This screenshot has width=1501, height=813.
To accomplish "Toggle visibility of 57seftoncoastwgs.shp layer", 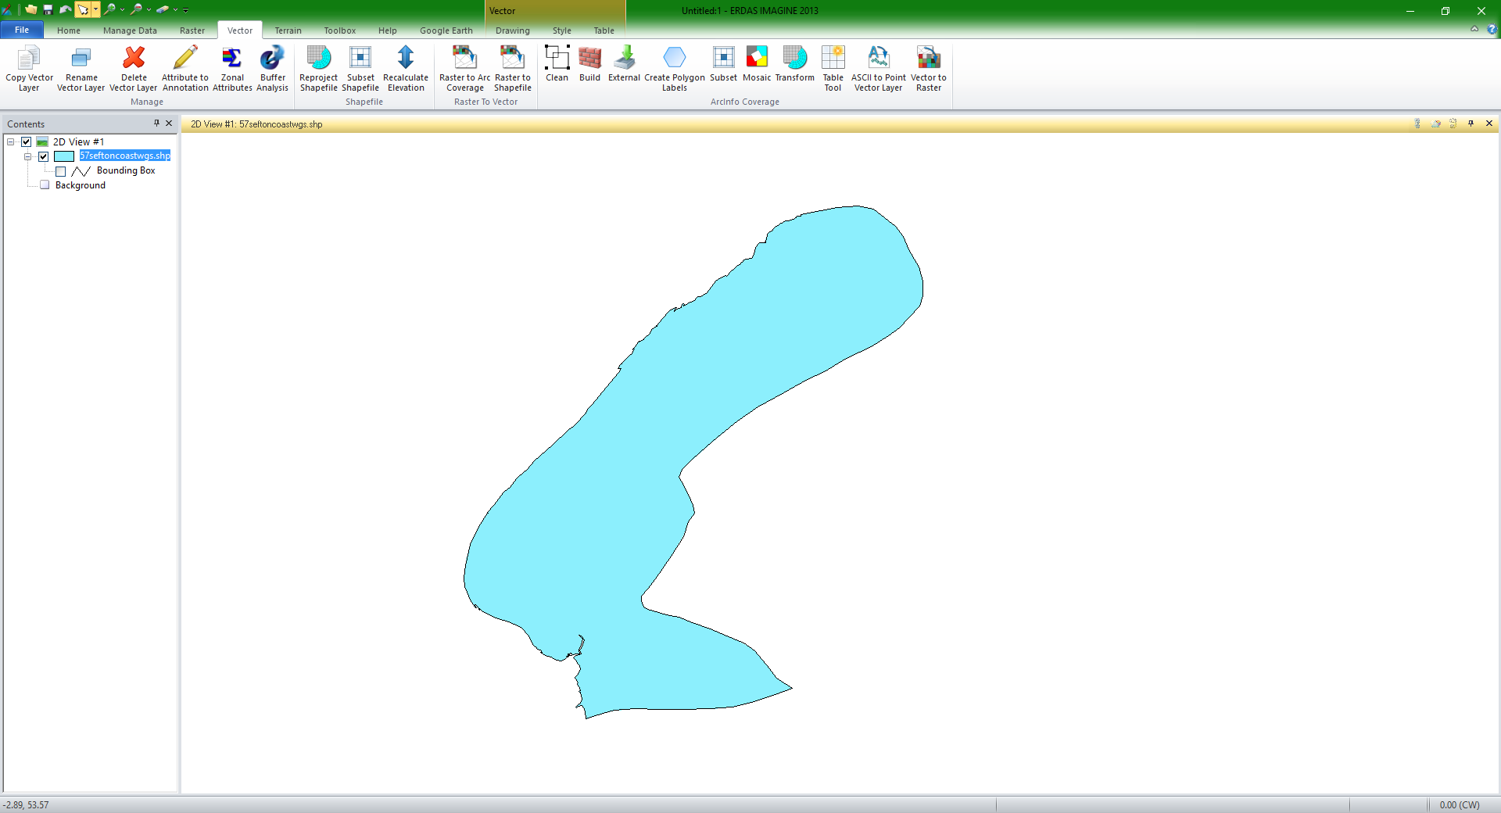I will (44, 156).
